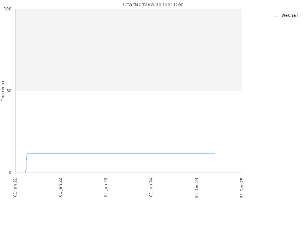Click the 01.Jan.21 x-axis date label
The image size is (307, 230).
click(15, 187)
